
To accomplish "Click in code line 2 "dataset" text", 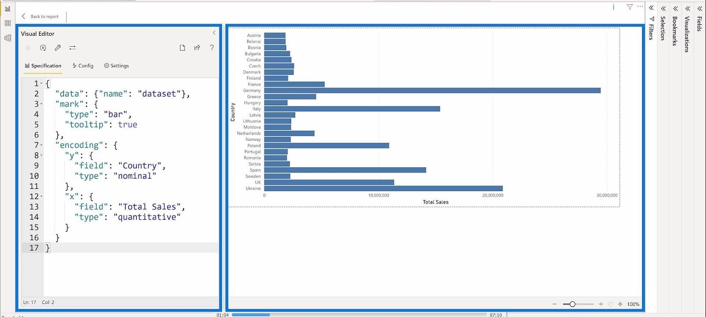I will click(159, 94).
